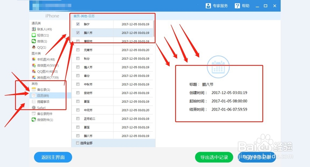
Task: Open the 微信(1) WeChat icon
Action: click(34, 41)
